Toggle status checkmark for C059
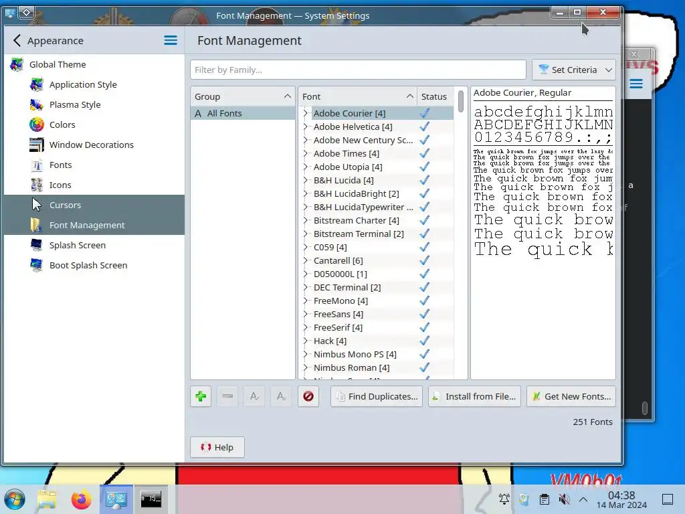The image size is (685, 514). coord(424,247)
